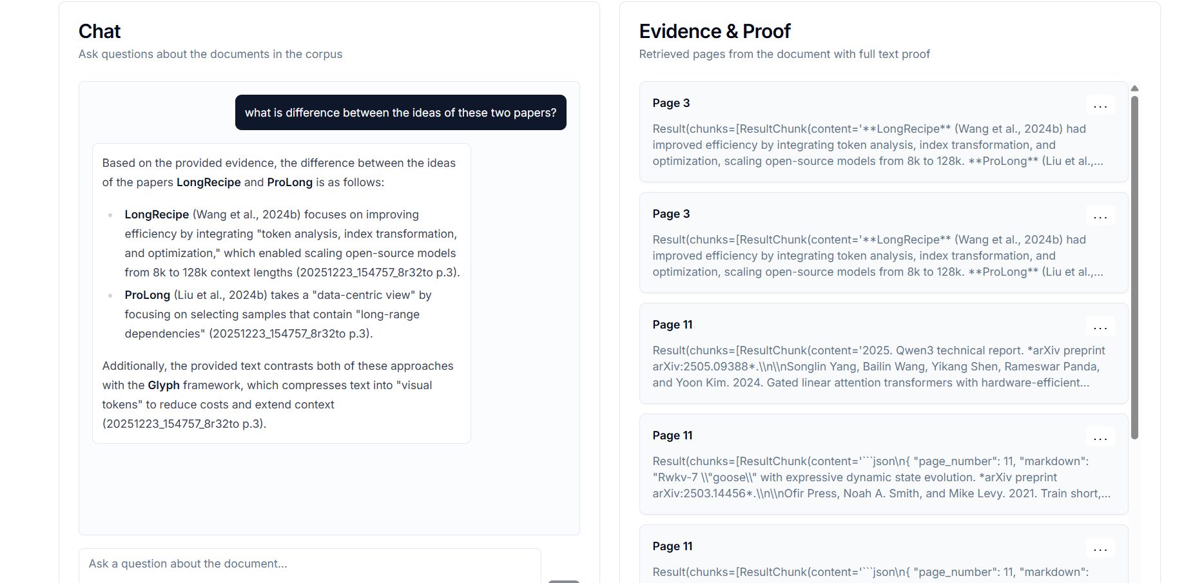This screenshot has height=583, width=1204.
Task: Click the ProLong bullet point in the answer
Action: click(278, 314)
